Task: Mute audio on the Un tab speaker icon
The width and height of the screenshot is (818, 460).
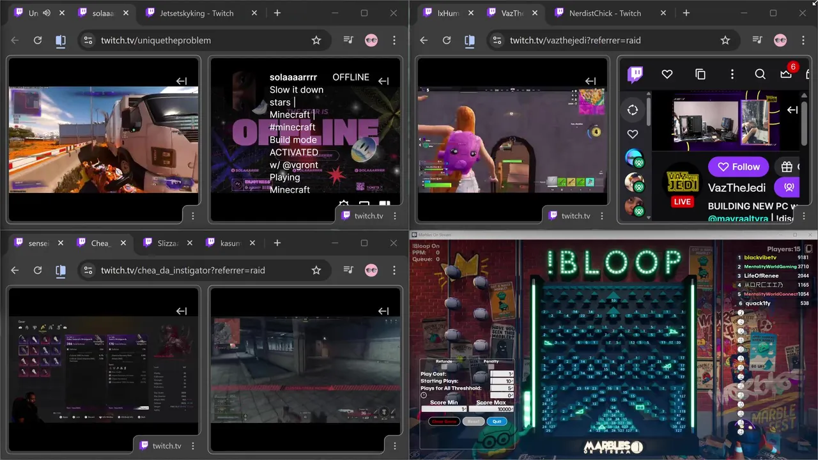Action: coord(47,13)
